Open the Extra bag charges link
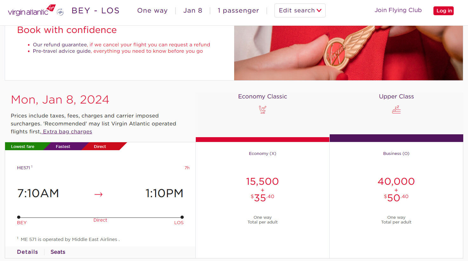Screen dimensions: 468x261 click(67, 132)
